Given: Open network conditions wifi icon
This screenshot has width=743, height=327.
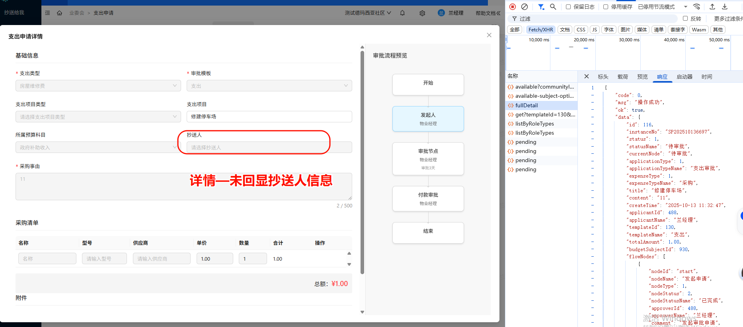Looking at the screenshot, I should 696,6.
